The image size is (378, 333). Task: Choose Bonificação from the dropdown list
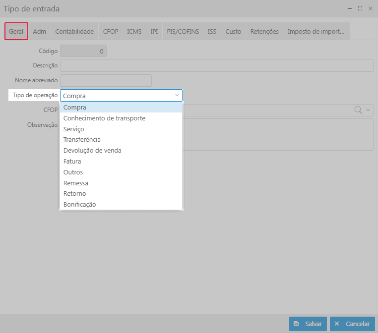click(x=79, y=204)
